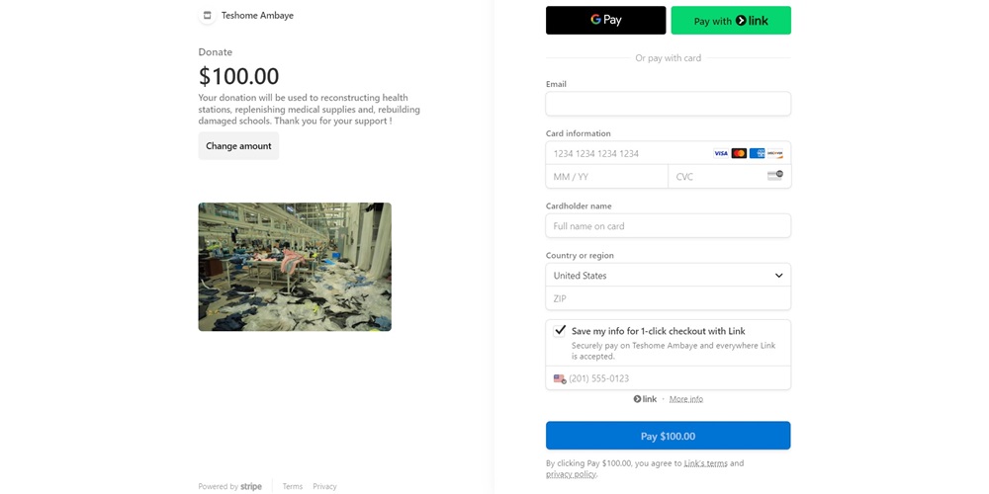The width and height of the screenshot is (989, 494).
Task: Click the Teshome Ambaye merchant icon
Action: (208, 16)
